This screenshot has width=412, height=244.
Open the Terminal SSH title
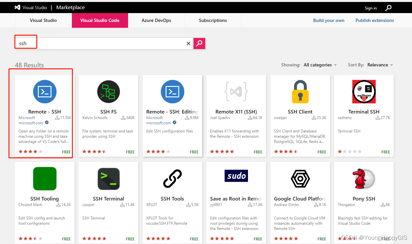(x=364, y=112)
